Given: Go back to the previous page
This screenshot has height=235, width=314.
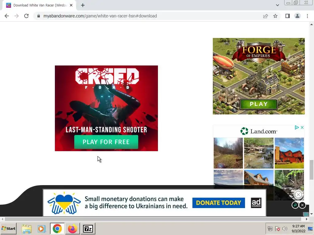Looking at the screenshot, I should tap(7, 16).
